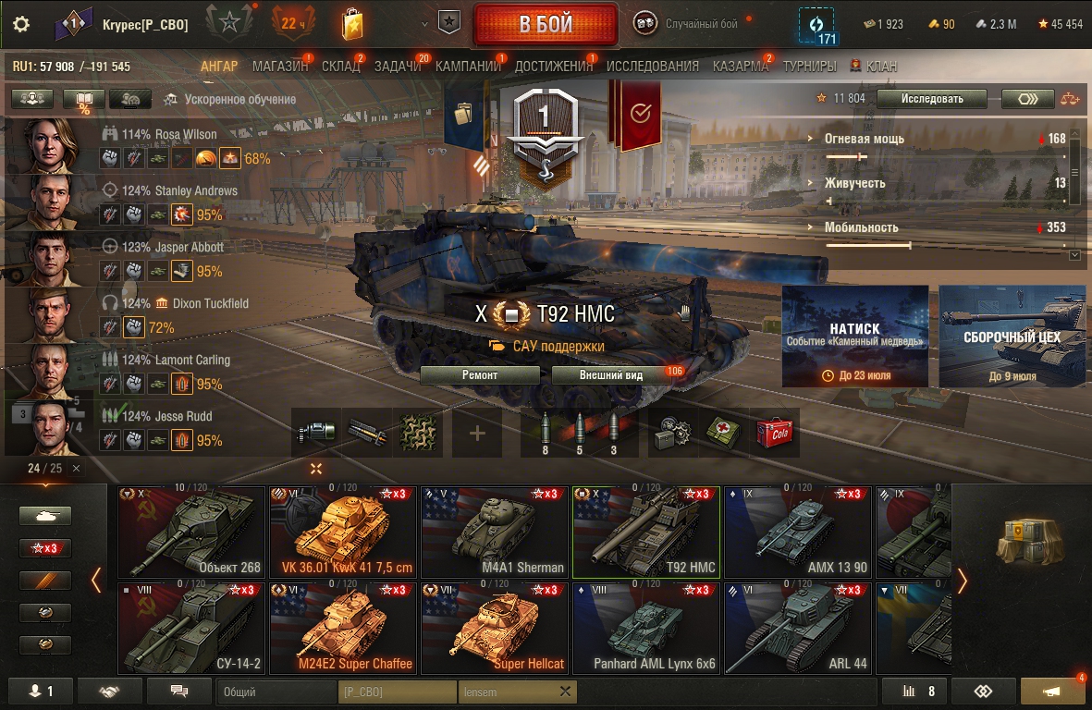Open the vehicle comparison scales icon
This screenshot has height=710, width=1092.
(1070, 99)
